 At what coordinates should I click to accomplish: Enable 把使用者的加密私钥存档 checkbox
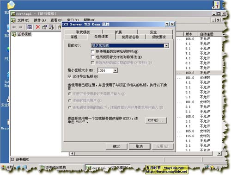point(92,51)
